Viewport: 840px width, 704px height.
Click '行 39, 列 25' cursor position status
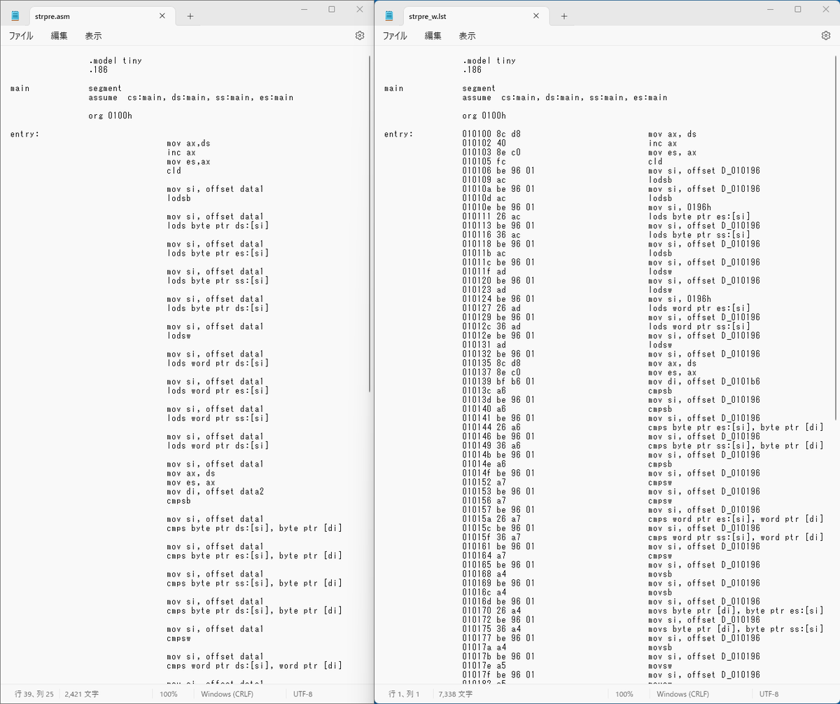click(x=35, y=693)
